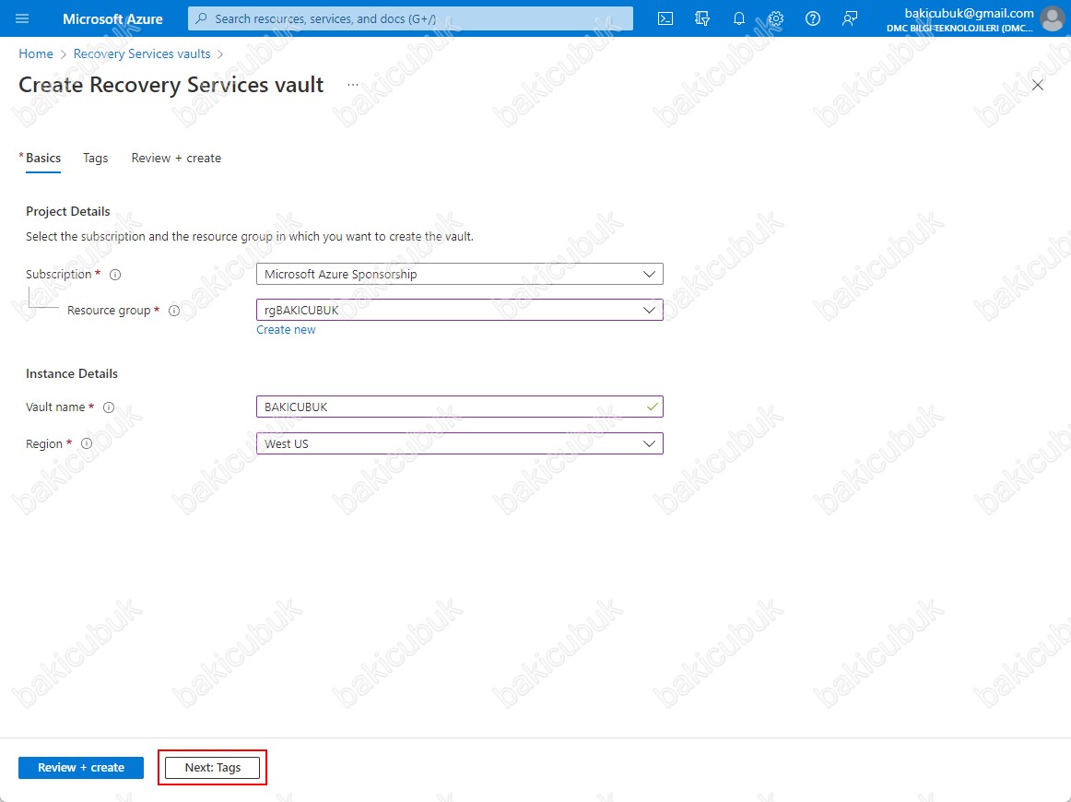Click the Next: Tags button

(212, 768)
